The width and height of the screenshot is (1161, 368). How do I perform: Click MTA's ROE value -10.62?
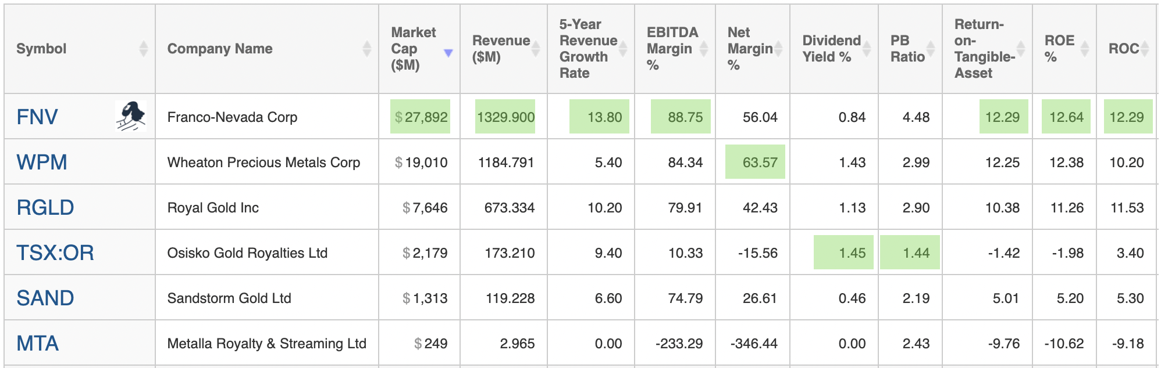[1064, 344]
